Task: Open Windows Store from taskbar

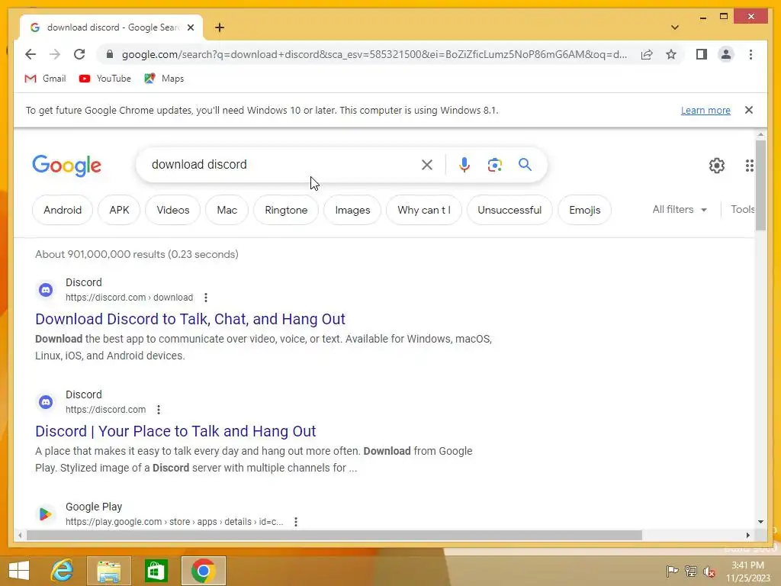Action: click(x=156, y=571)
